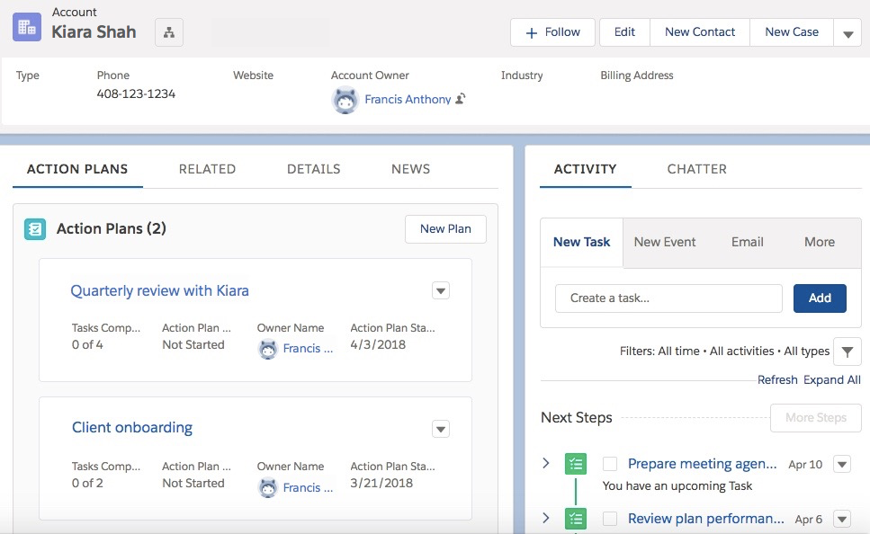
Task: Check the Prepare meeting agenda task checkbox
Action: coord(610,464)
